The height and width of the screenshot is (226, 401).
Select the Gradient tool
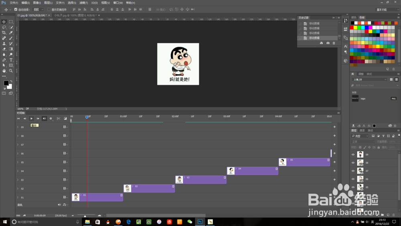[11, 49]
